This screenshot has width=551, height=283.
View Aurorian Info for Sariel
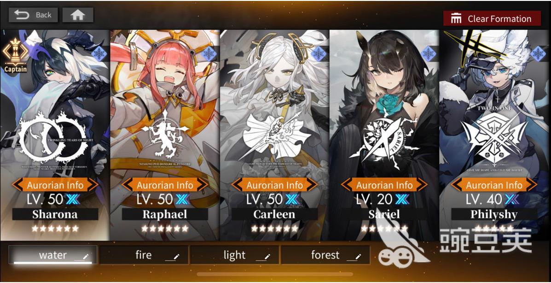384,185
